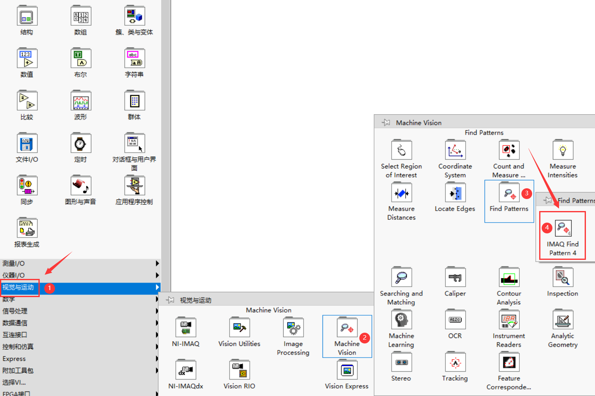595x396 pixels.
Task: Expand the 互连接口 category arrow
Action: [x=157, y=335]
